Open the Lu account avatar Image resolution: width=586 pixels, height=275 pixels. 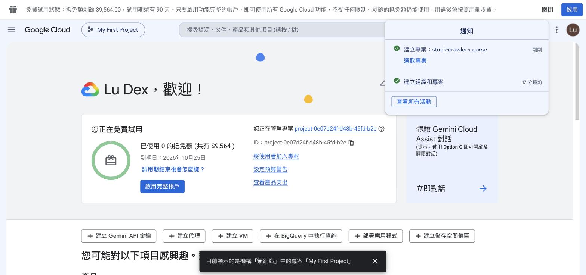573,30
